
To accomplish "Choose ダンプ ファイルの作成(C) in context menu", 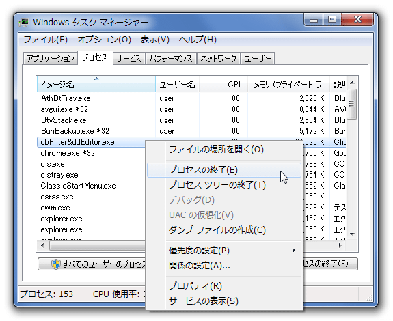I will [224, 230].
